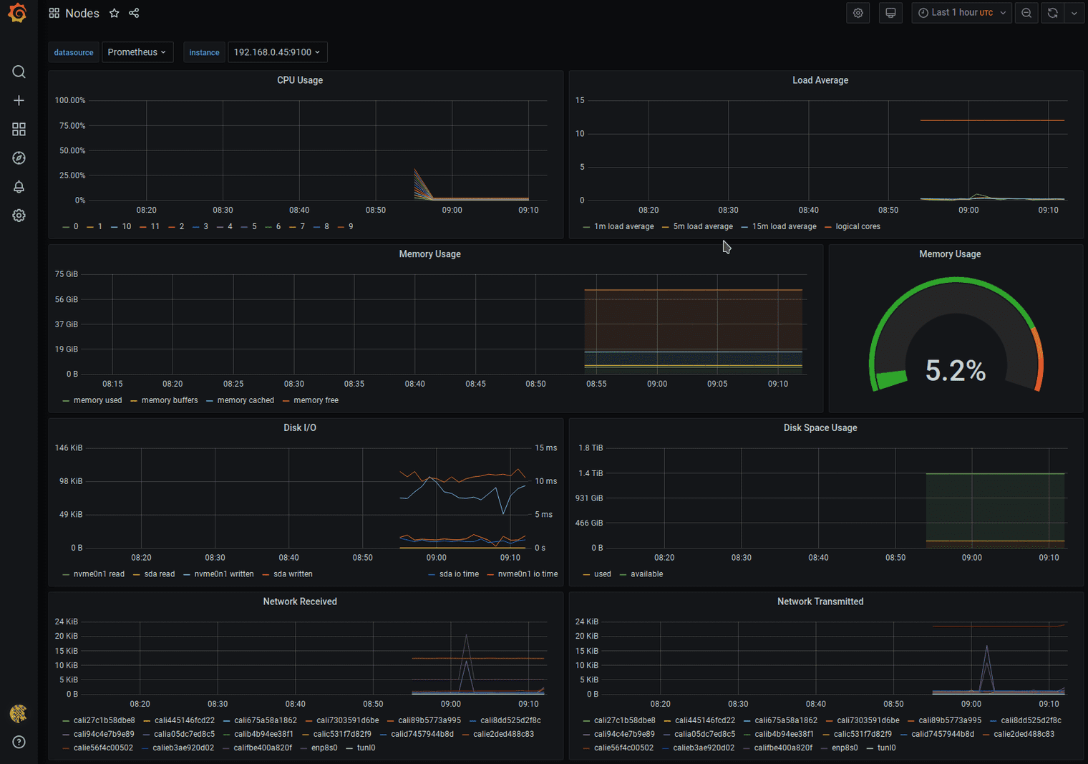
Task: Enable cycle view mode
Action: click(890, 13)
